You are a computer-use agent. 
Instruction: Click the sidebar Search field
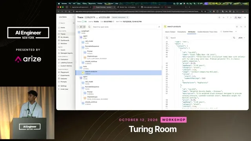pos(66,23)
